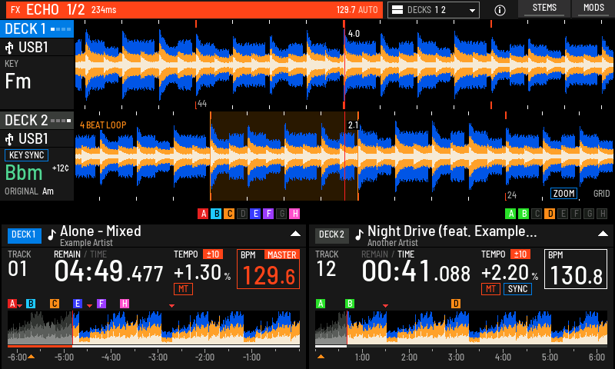The height and width of the screenshot is (369, 615).
Task: Expand Deck 2 track info with up arrow
Action: pyautogui.click(x=603, y=234)
